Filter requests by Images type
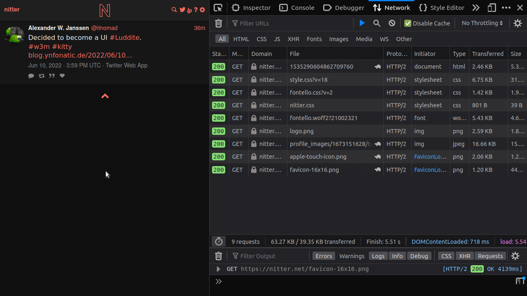 (x=339, y=39)
